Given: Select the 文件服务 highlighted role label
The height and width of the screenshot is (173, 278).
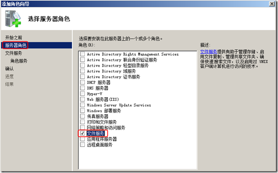Looking at the screenshot, I should (x=96, y=133).
